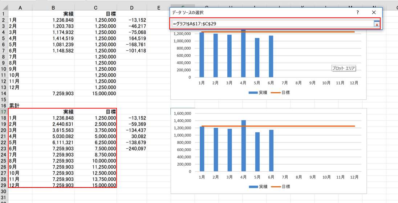This screenshot has height=203, width=398.
Task: Select cell with value 1,148,582
Action: point(53,51)
